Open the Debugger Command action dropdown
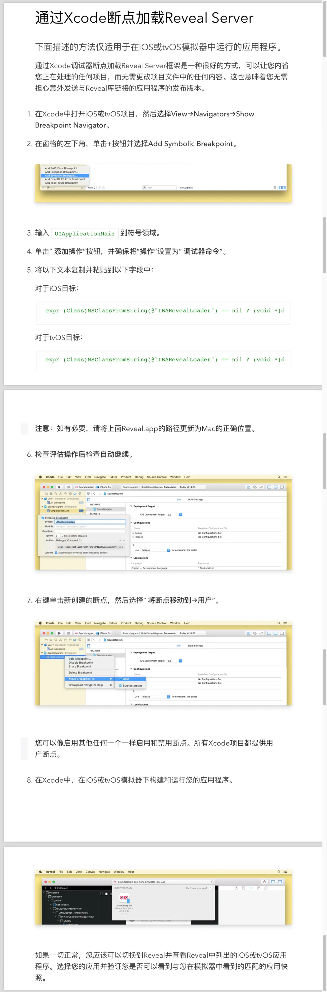Viewport: 327px width, 992px height. [69, 540]
